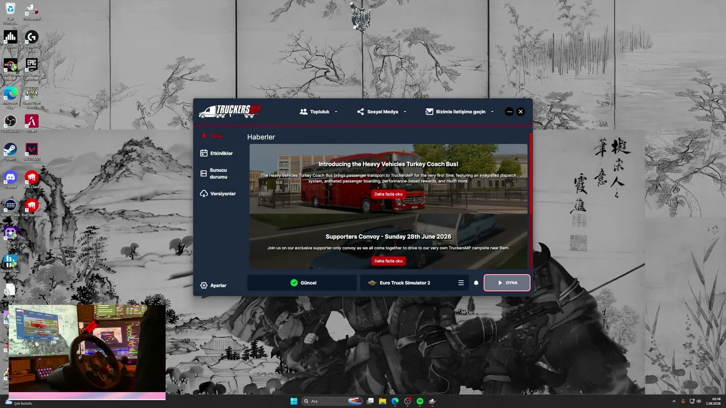Select the HWiNFO64 desktop icon
Viewport: 726px width, 408px height.
point(10,263)
